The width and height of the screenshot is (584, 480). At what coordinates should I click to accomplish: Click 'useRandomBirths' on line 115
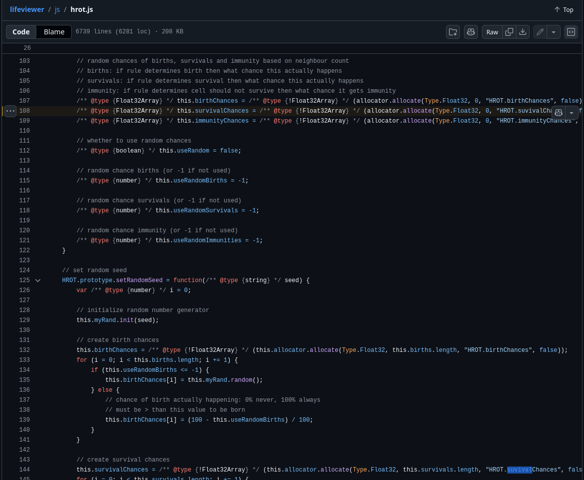(200, 181)
